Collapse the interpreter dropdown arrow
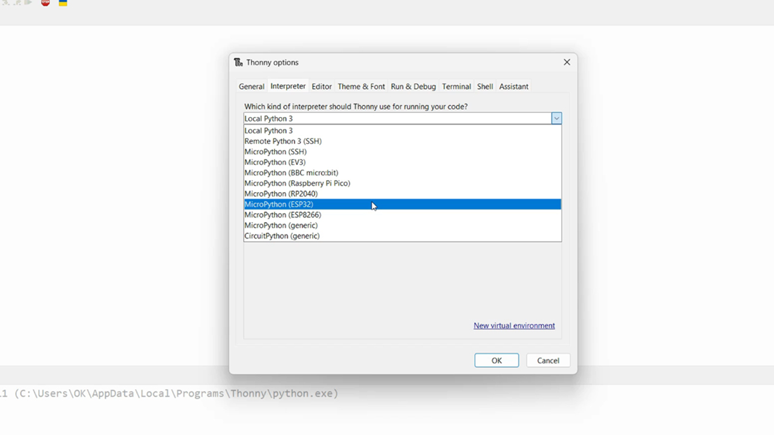This screenshot has width=774, height=435. (556, 118)
